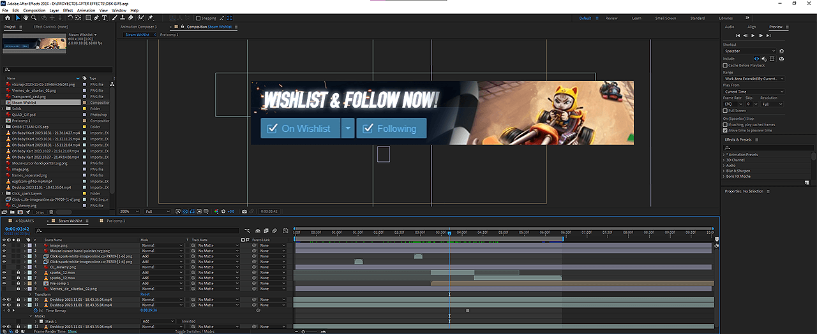Expand the Blur & Sharpen effects category
Viewport: 817px width, 334px height.
tap(724, 171)
